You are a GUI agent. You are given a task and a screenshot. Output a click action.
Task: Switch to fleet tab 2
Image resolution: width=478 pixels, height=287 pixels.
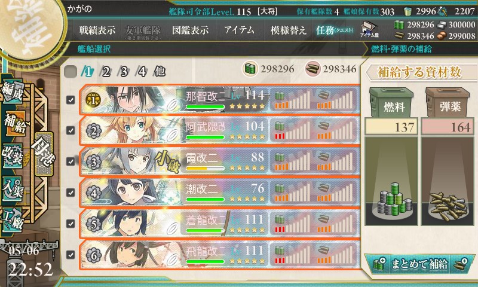106,72
